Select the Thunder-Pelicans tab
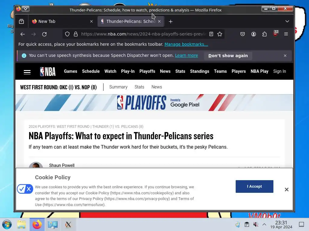Image resolution: width=309 pixels, height=231 pixels. coord(131,21)
